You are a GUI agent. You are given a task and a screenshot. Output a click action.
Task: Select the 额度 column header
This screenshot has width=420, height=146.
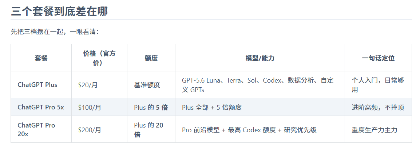point(151,58)
